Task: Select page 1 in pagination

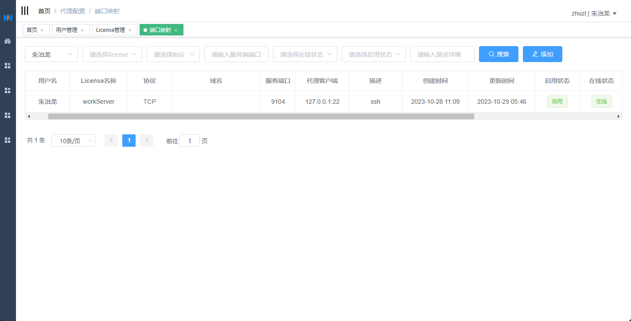Action: [129, 141]
